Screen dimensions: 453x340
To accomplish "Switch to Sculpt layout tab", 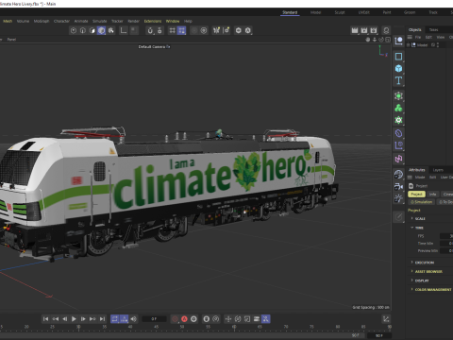I will [340, 12].
